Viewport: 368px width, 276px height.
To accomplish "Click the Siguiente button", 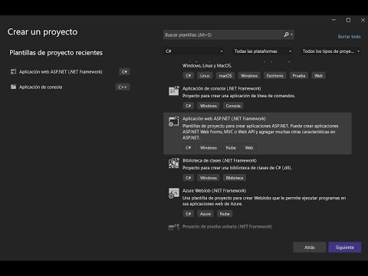I will click(x=345, y=247).
